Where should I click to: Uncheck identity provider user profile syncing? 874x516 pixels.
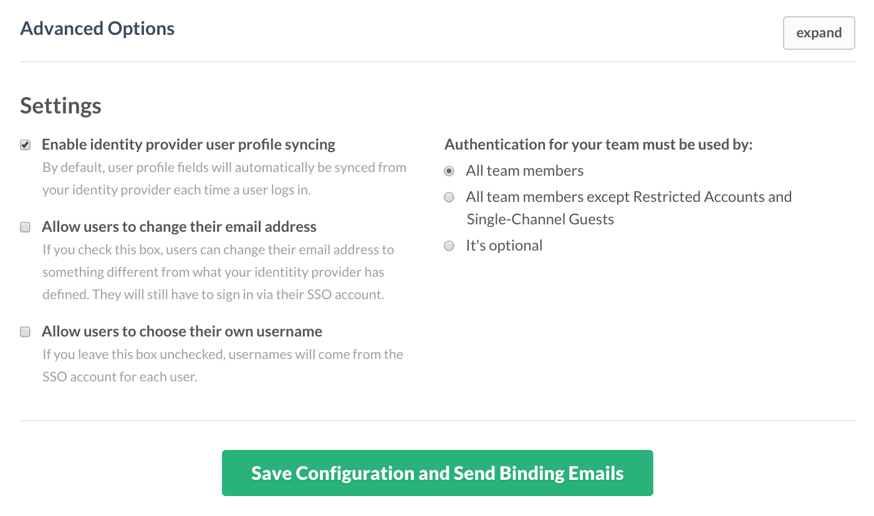[25, 145]
